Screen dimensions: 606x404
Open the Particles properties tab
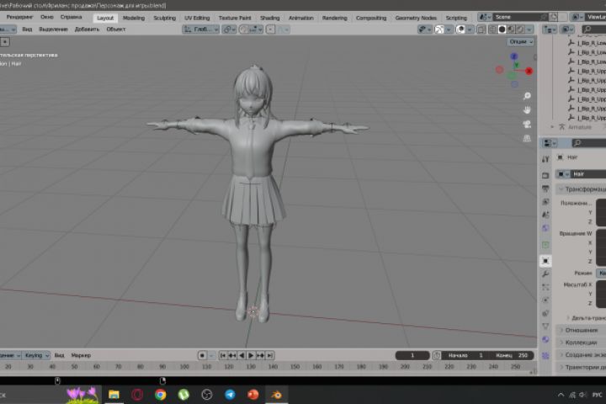coord(545,287)
